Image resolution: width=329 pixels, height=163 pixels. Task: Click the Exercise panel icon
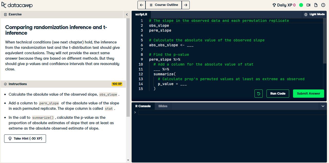click(5, 14)
